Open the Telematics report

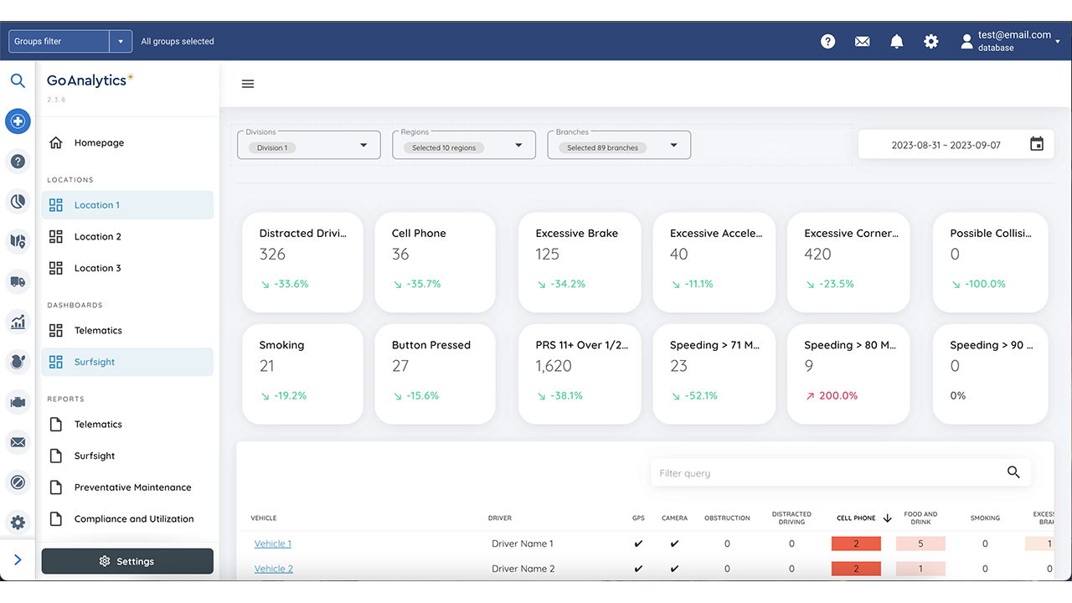tap(100, 424)
